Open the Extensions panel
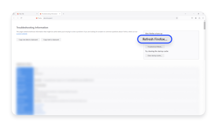This screenshot has width=217, height=127. [199, 18]
